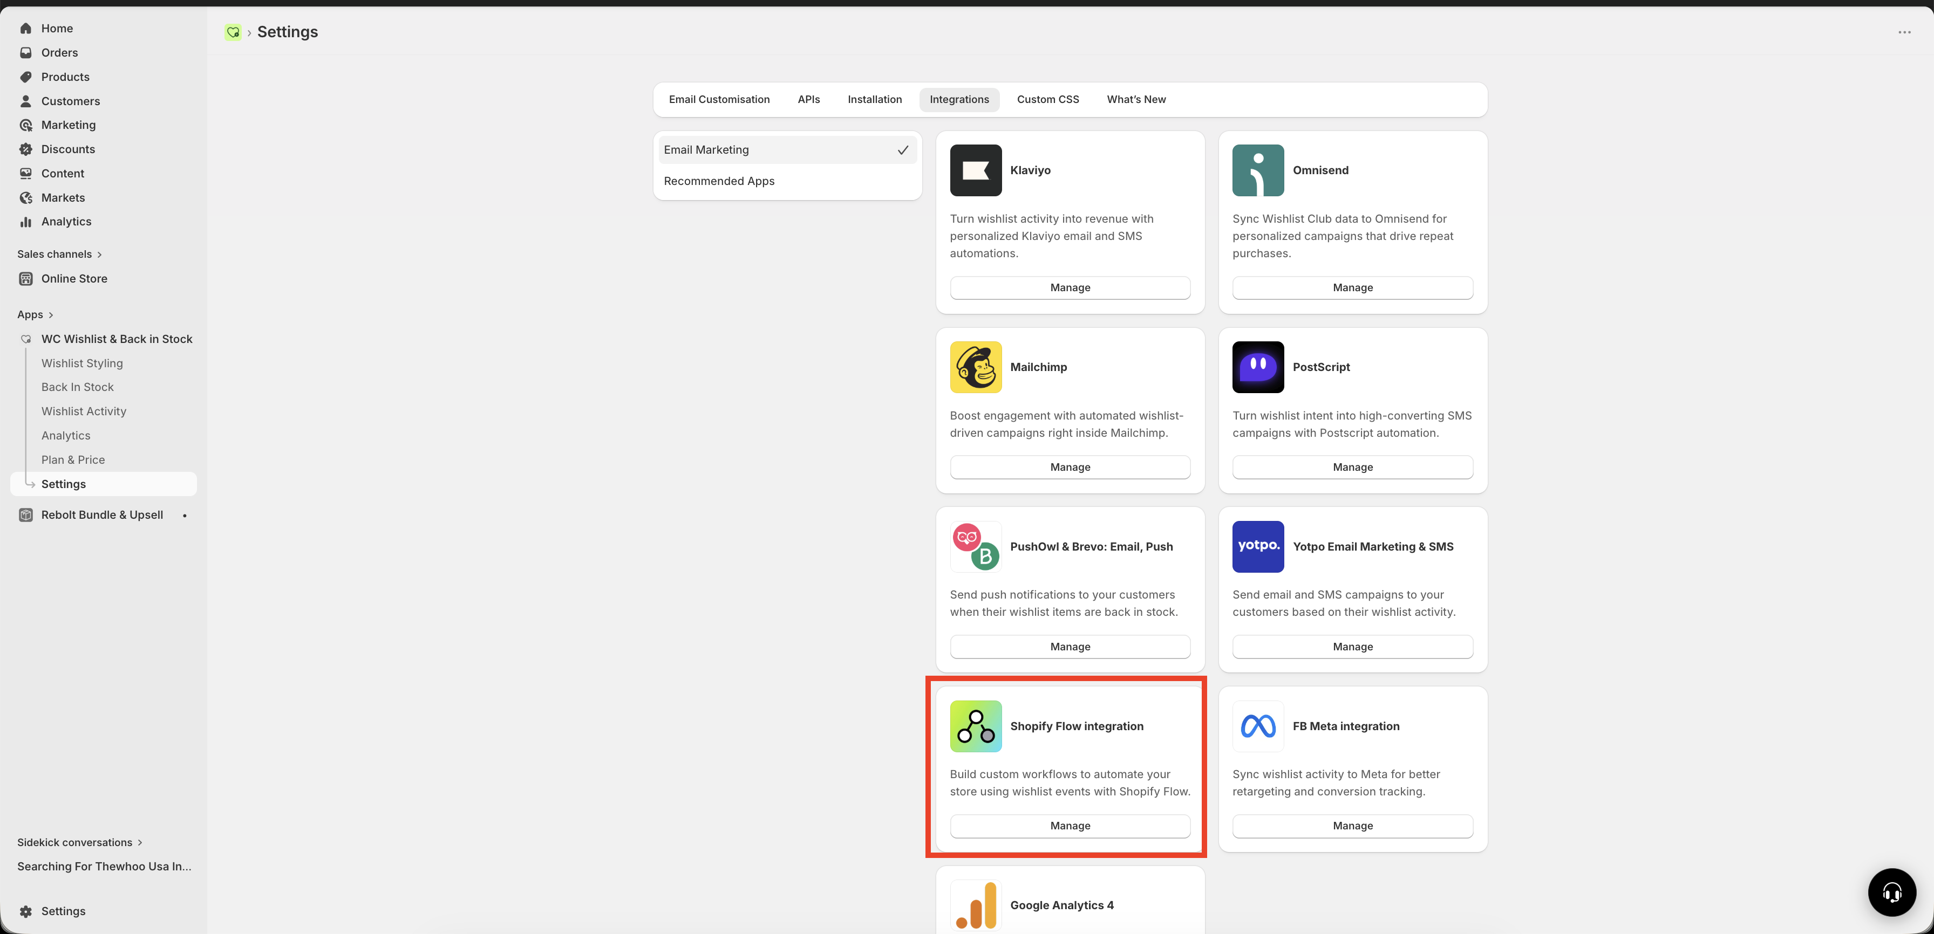
Task: Expand Sidekick conversations
Action: tap(79, 842)
